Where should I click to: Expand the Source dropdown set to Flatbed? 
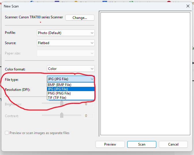[x=66, y=43]
